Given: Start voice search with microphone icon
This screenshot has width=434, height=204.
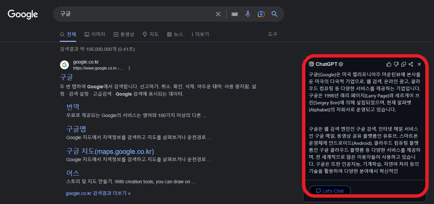Looking at the screenshot, I should click(248, 14).
